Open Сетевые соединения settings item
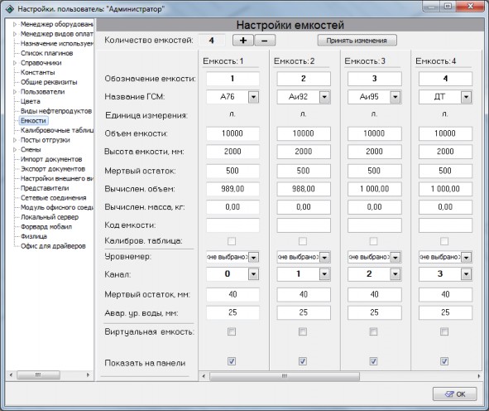 click(x=53, y=198)
